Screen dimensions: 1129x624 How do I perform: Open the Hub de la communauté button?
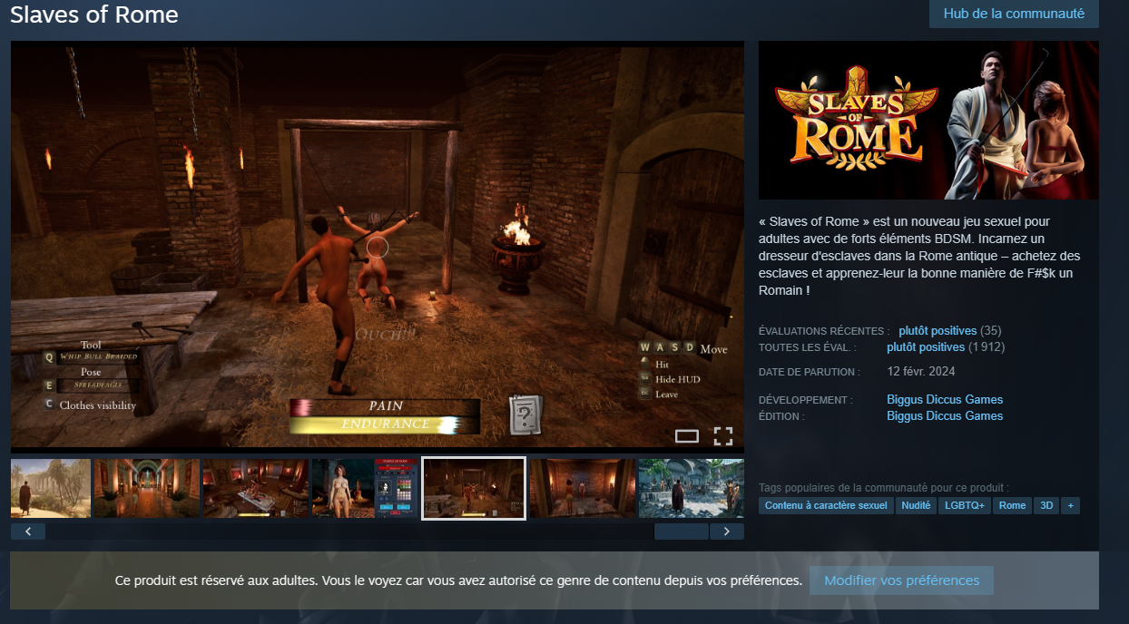pos(1014,14)
